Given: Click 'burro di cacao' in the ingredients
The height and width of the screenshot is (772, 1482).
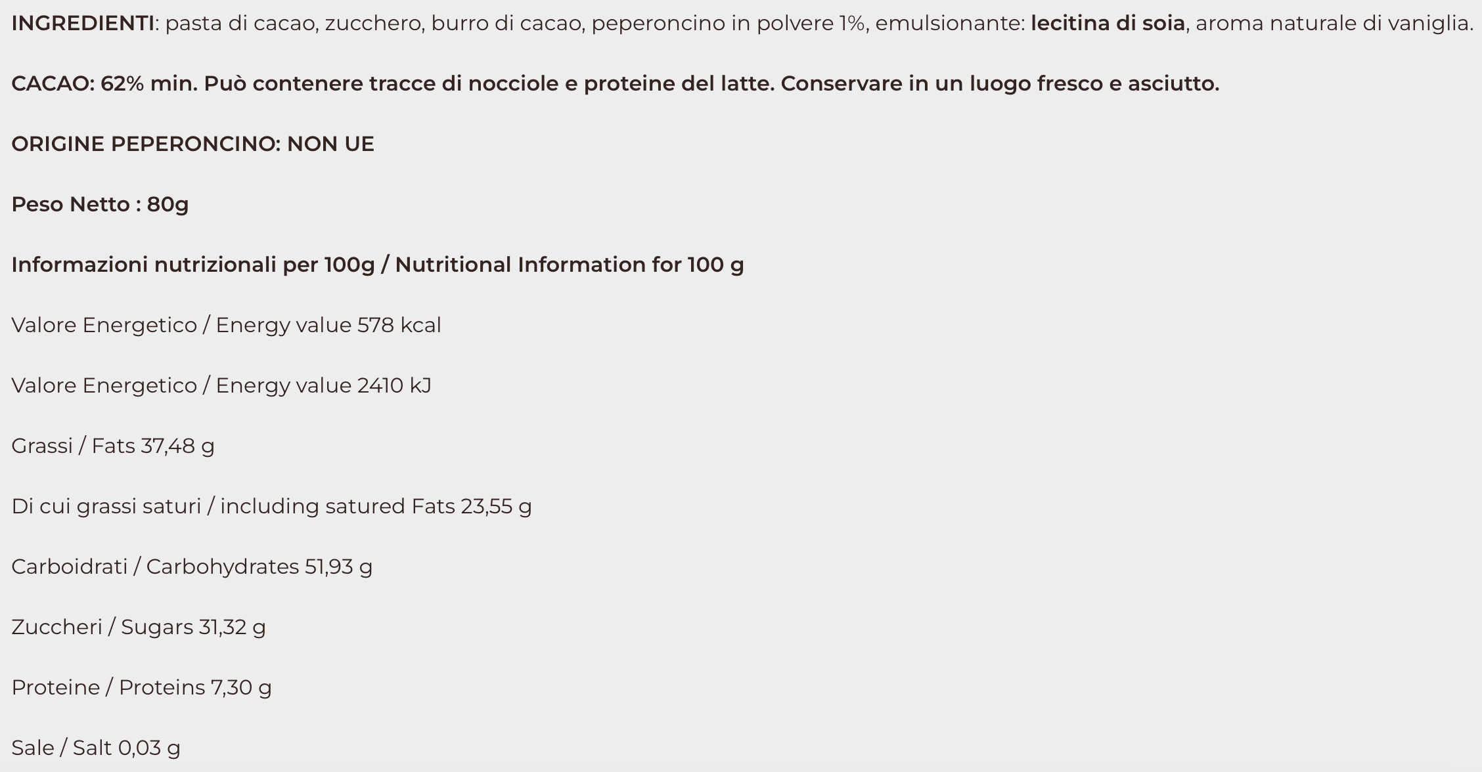Looking at the screenshot, I should 506,24.
